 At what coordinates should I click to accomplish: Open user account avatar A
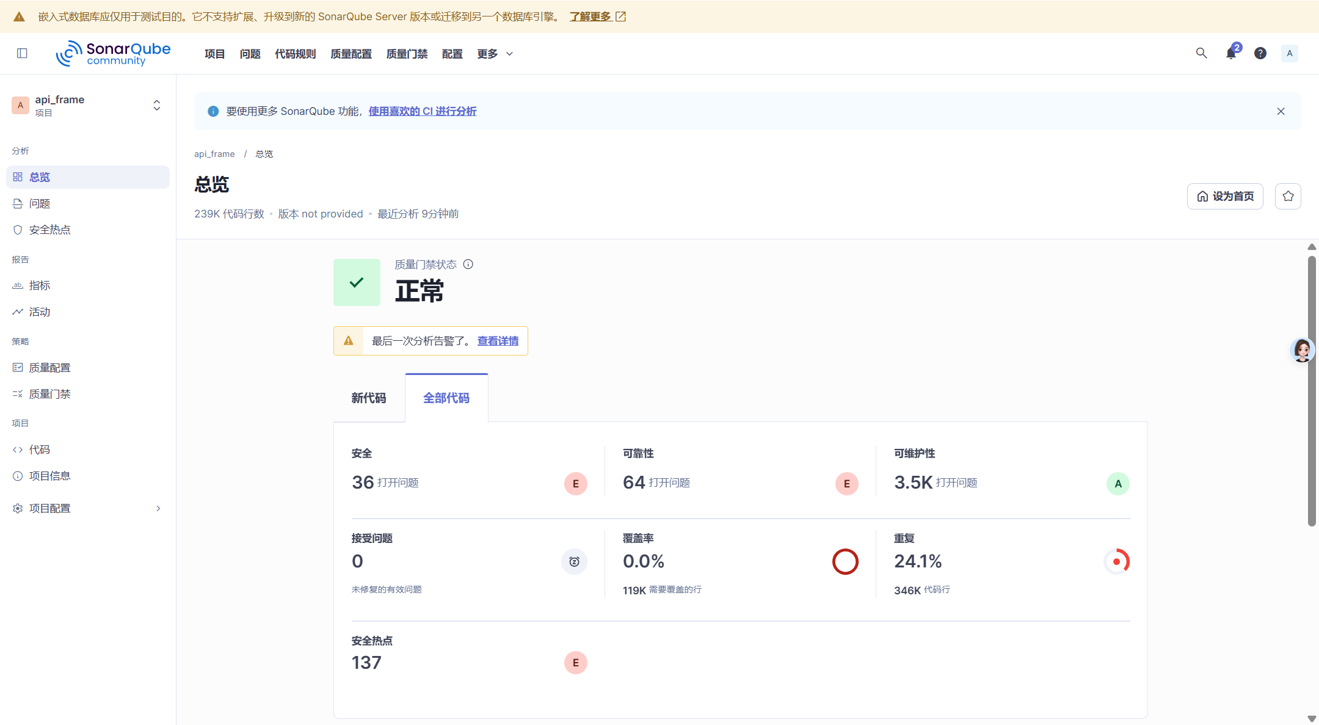(1290, 53)
